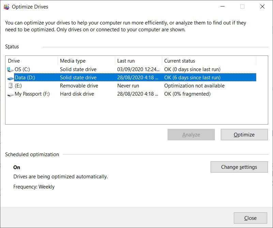Click 'Solid state drive' in Data (D:) row

point(78,78)
